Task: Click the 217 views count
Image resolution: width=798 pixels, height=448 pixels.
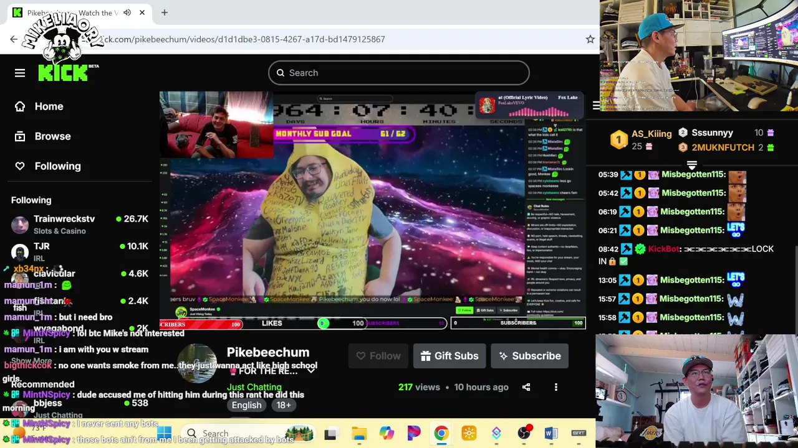Action: point(419,387)
